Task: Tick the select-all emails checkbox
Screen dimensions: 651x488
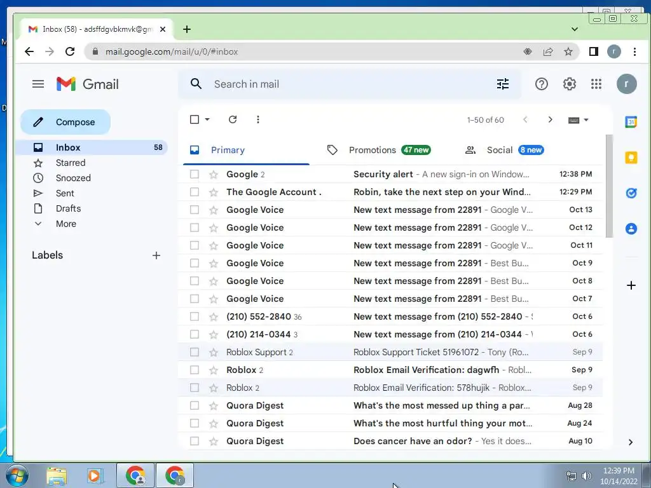Action: pyautogui.click(x=195, y=119)
